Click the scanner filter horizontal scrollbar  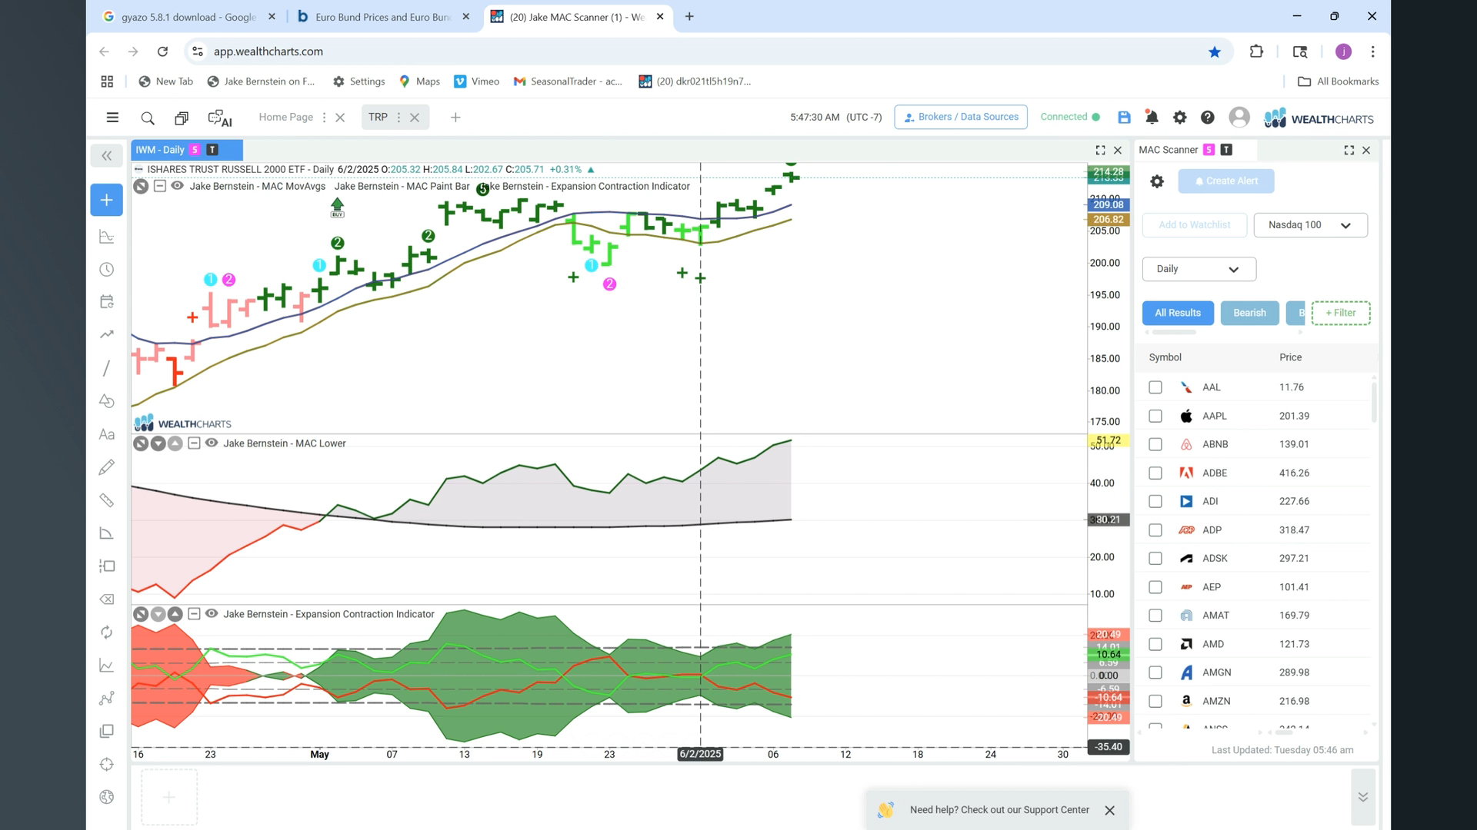(x=1174, y=333)
